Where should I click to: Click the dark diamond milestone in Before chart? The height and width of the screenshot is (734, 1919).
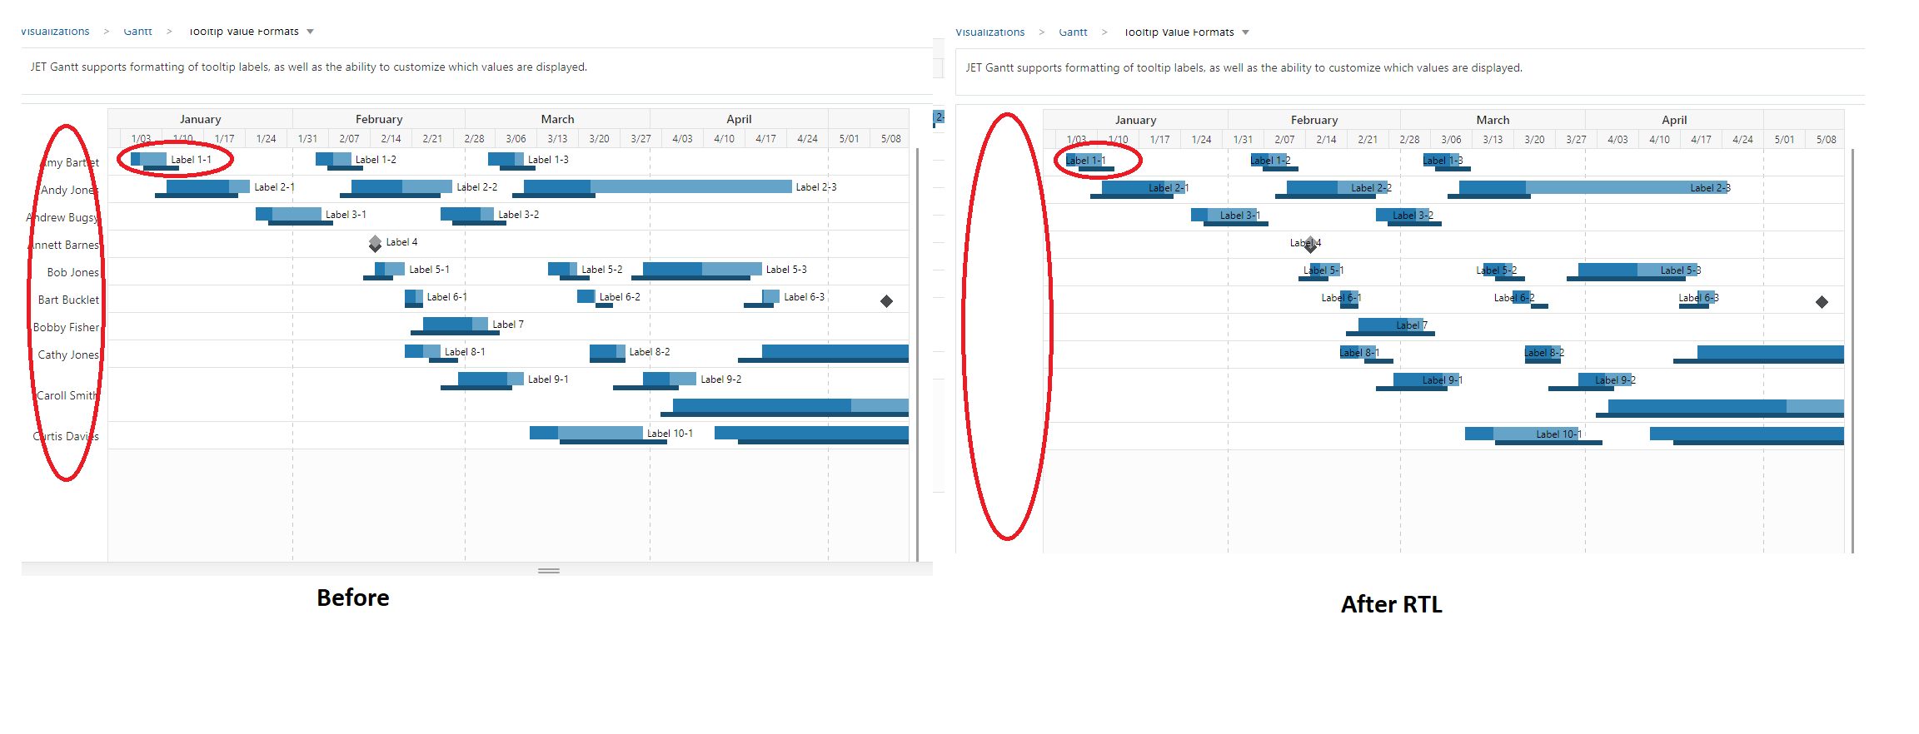pyautogui.click(x=886, y=301)
